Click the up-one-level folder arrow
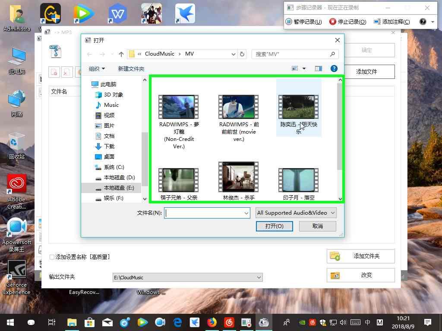The height and width of the screenshot is (331, 442). 121,54
